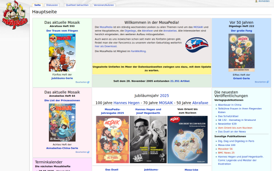Open Hannes Hegen und Josef Hegenbarth. Comic Legende link
This screenshot has width=274, height=171.
click(x=241, y=161)
